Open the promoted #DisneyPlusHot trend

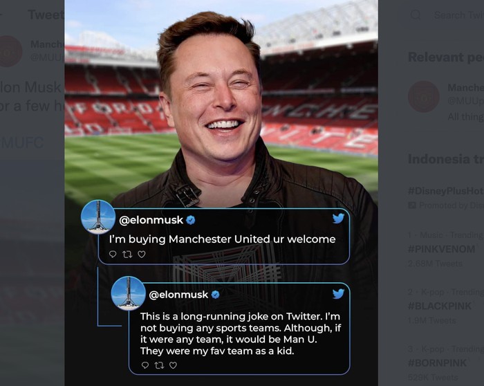point(444,190)
